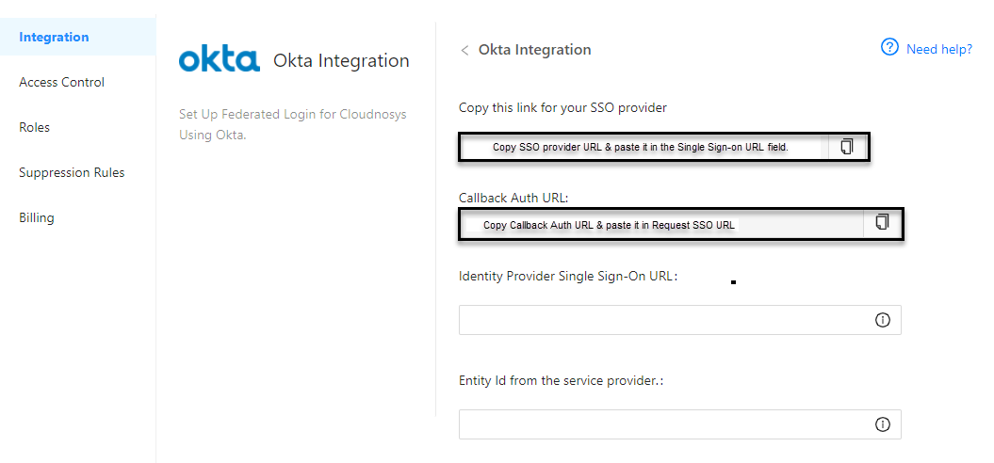Image resolution: width=994 pixels, height=463 pixels.
Task: Open the Billing section
Action: coord(36,218)
